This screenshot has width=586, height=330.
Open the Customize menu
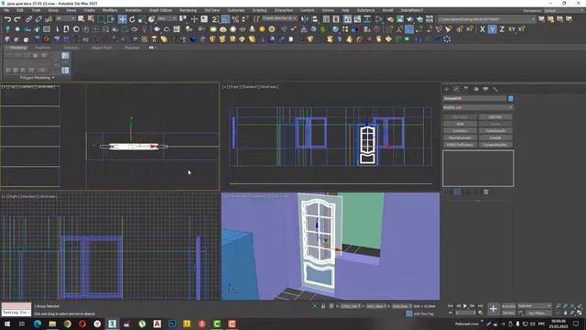point(236,10)
